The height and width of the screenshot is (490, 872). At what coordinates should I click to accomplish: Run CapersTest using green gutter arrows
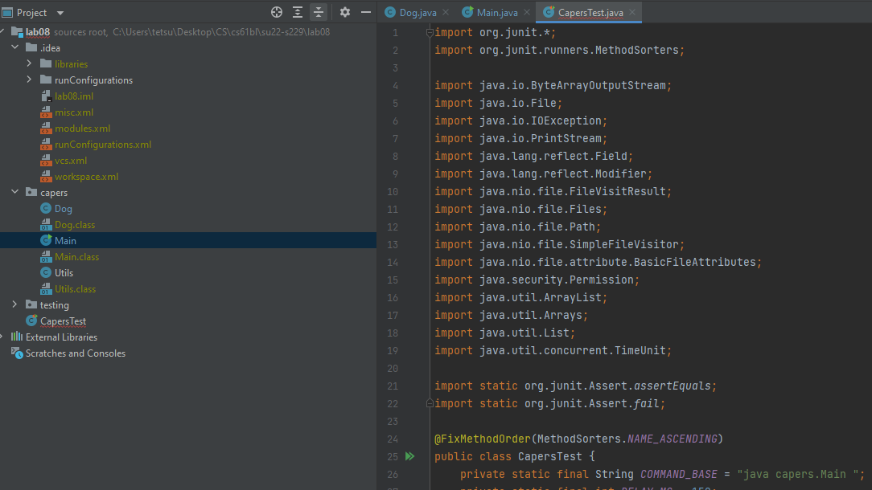(x=409, y=456)
